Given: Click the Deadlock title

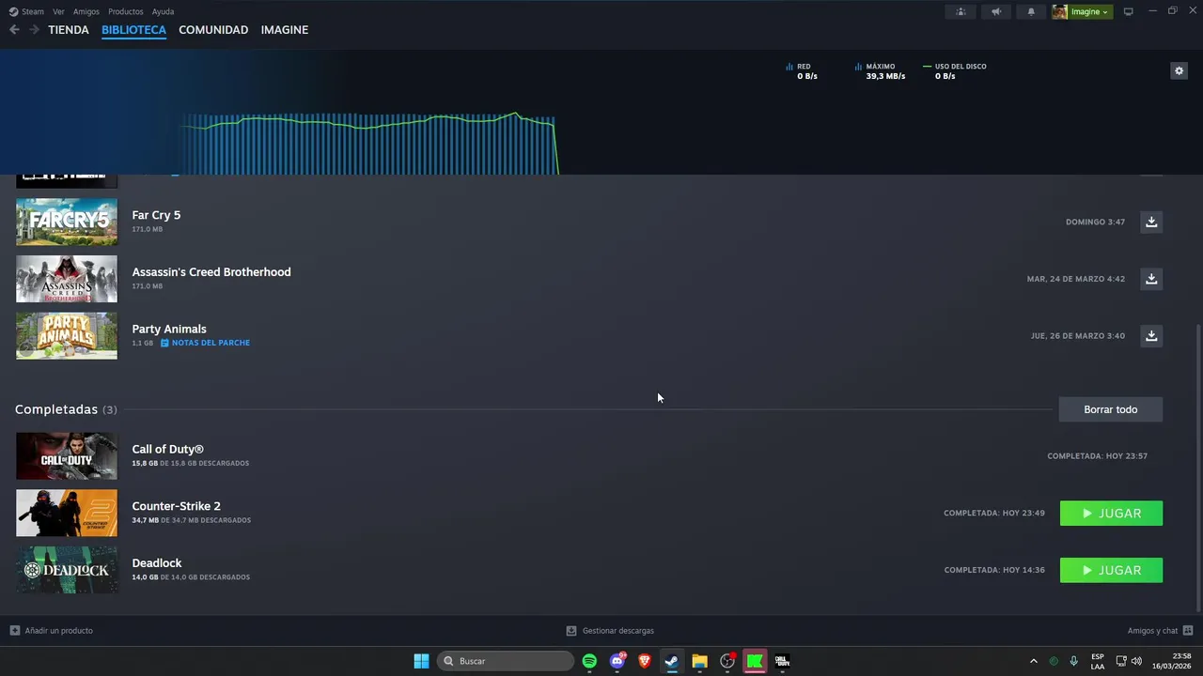Looking at the screenshot, I should pos(157,563).
